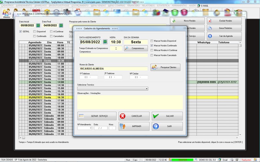Viewport: 260px width, 162px height.
Task: Click the Pesquisar Clientes button
Action: tap(165, 67)
